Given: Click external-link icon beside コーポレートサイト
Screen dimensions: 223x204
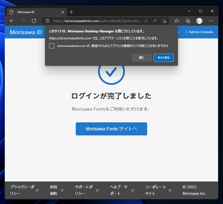Looking at the screenshot, I should (x=170, y=190).
